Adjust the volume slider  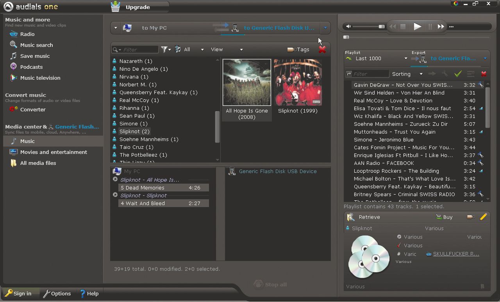click(x=369, y=27)
